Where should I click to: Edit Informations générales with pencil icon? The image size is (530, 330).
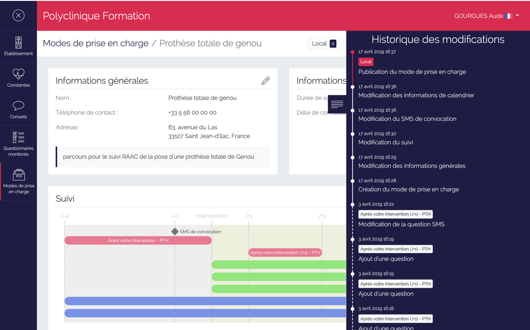click(265, 81)
